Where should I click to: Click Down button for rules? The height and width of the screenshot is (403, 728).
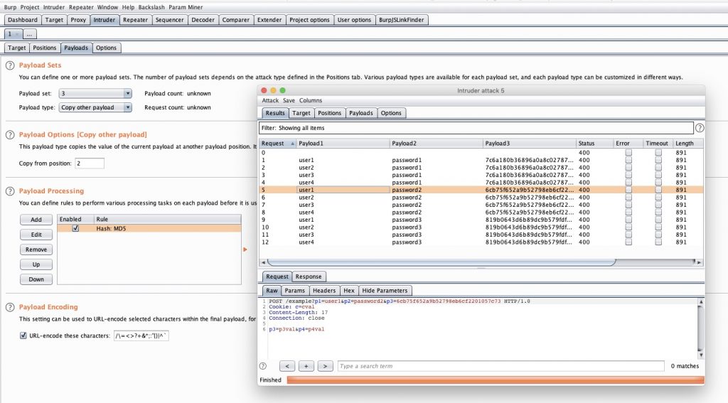36,279
